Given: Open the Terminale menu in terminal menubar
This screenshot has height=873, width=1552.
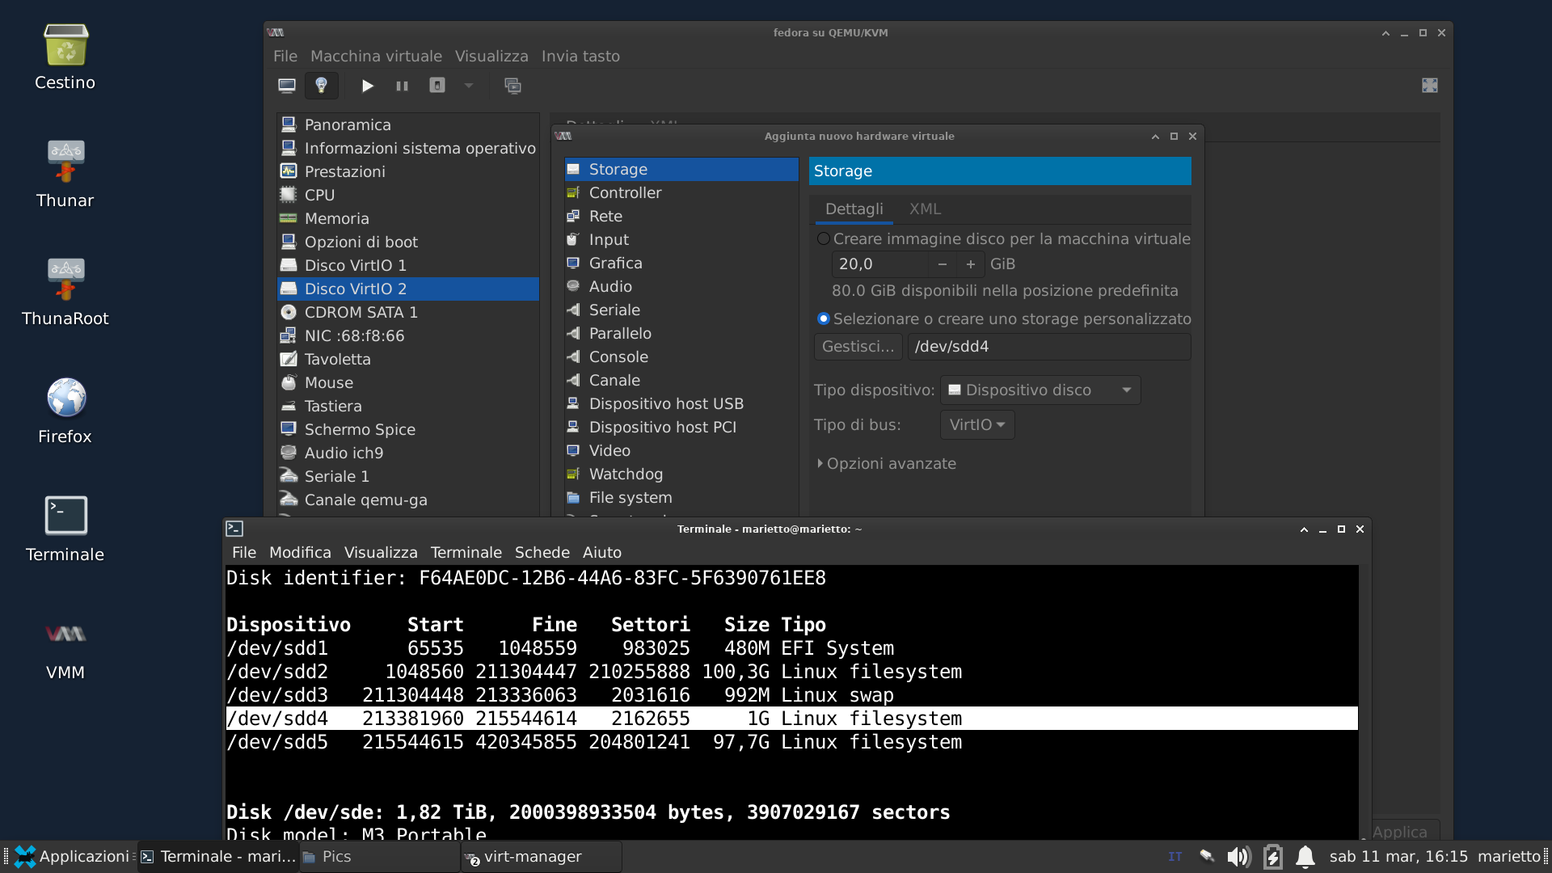Looking at the screenshot, I should click(466, 553).
